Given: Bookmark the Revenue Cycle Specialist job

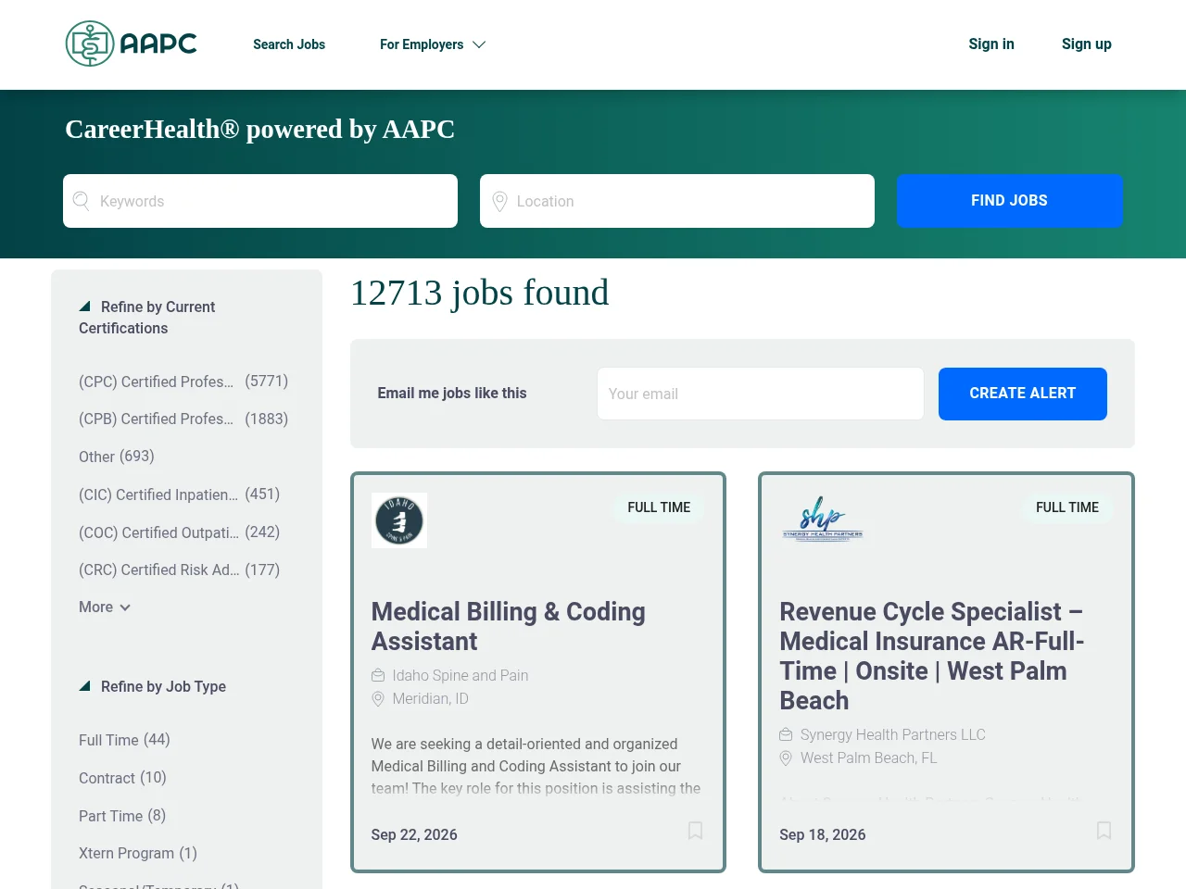Looking at the screenshot, I should 1104,831.
